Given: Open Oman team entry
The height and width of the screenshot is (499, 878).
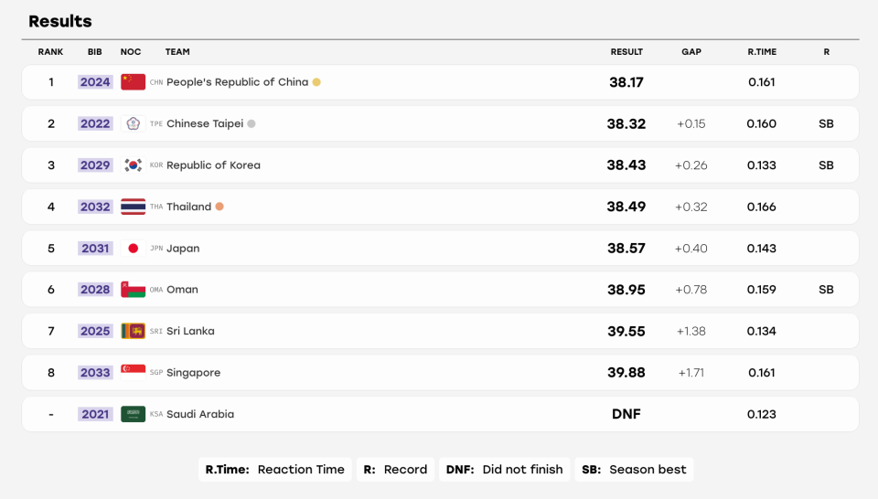Looking at the screenshot, I should (183, 289).
